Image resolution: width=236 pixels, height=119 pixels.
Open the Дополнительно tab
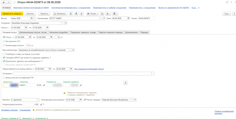point(132,33)
